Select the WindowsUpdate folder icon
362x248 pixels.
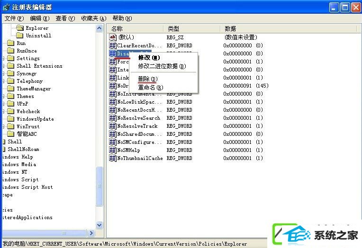[10, 119]
